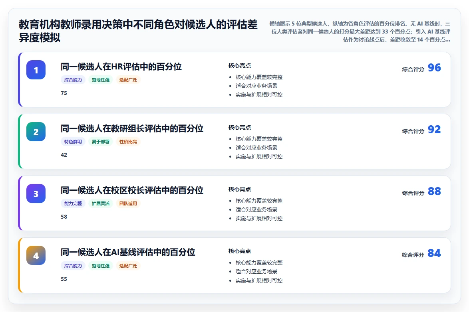Click 综合评分 label beside score 96
This screenshot has height=312, width=469.
(x=413, y=69)
